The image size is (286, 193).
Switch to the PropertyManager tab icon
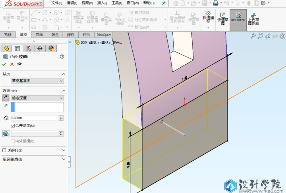pyautogui.click(x=17, y=49)
